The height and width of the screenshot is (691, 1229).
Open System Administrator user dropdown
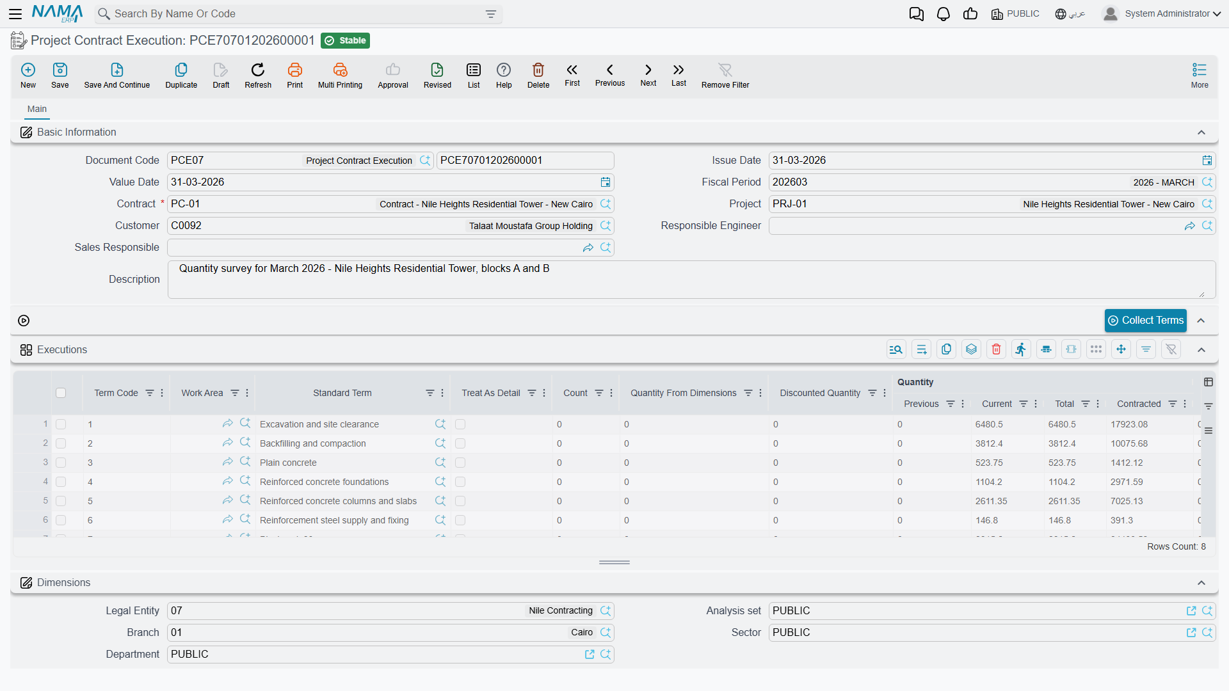point(1162,13)
